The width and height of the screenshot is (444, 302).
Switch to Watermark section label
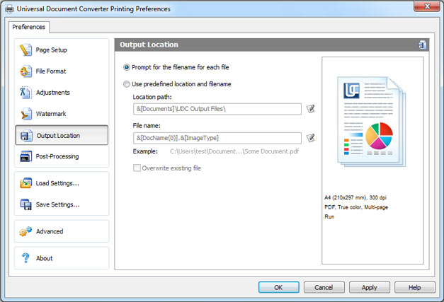pos(51,114)
